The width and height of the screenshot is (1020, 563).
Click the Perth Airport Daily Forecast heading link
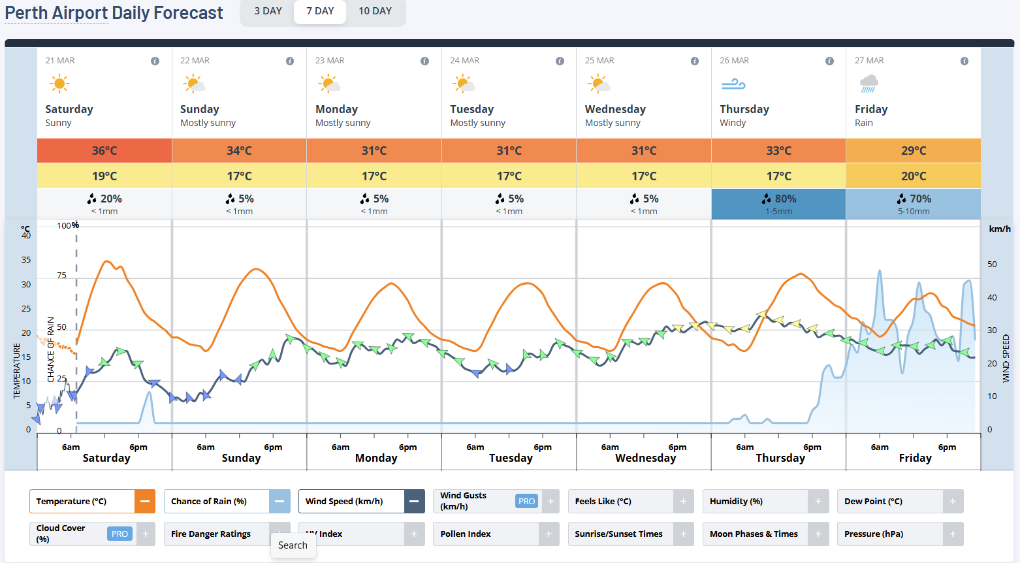[114, 13]
